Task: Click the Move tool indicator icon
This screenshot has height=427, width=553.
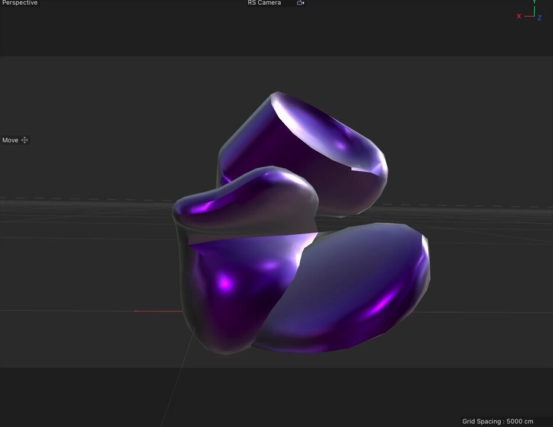Action: click(x=25, y=140)
